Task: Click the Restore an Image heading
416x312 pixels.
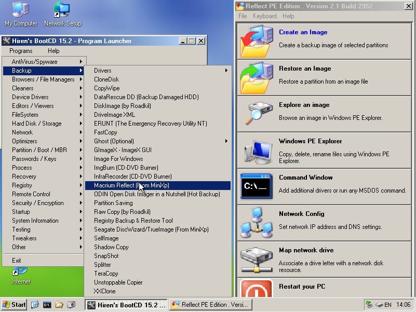Action: click(305, 69)
